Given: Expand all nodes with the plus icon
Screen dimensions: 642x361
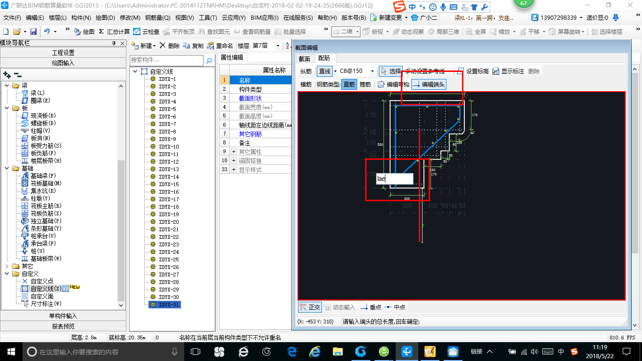Looking at the screenshot, I should [7, 75].
